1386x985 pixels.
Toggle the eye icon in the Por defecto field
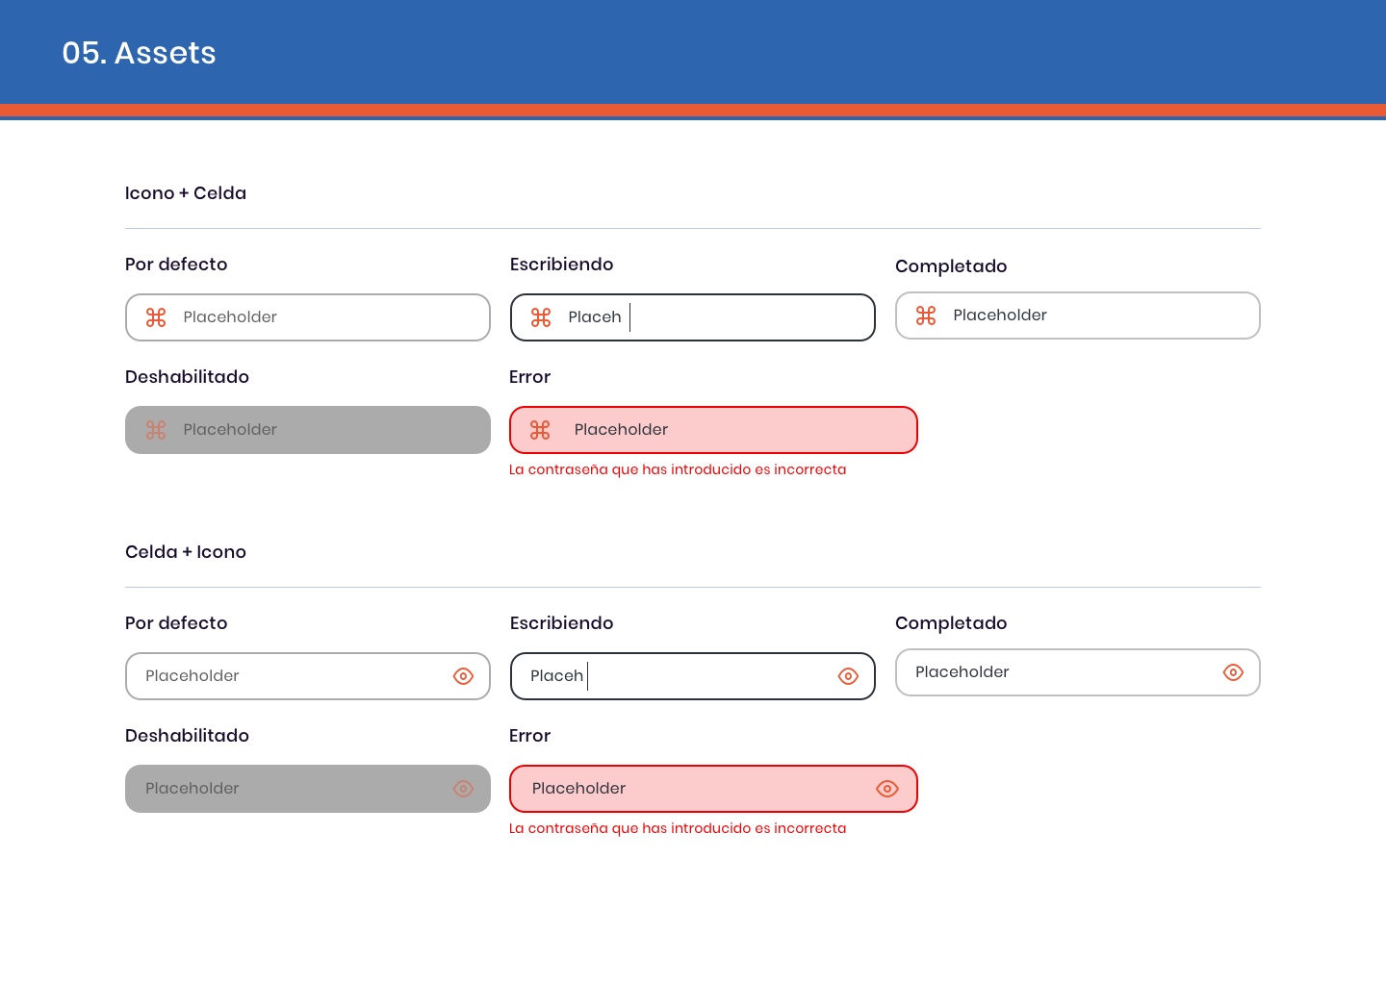pos(463,676)
